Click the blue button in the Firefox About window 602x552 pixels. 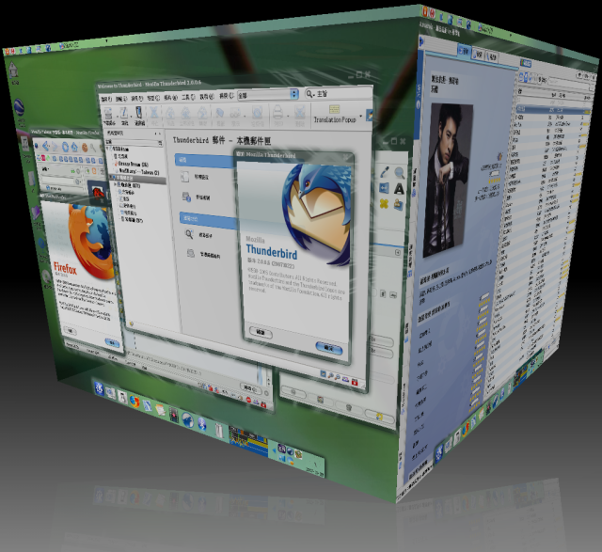tap(111, 342)
